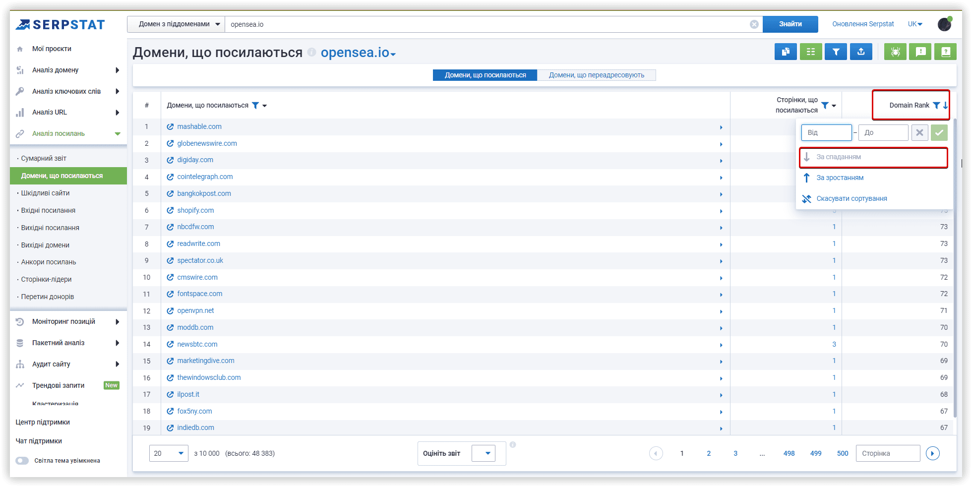
Task: Open Trending queries menu item
Action: point(59,386)
